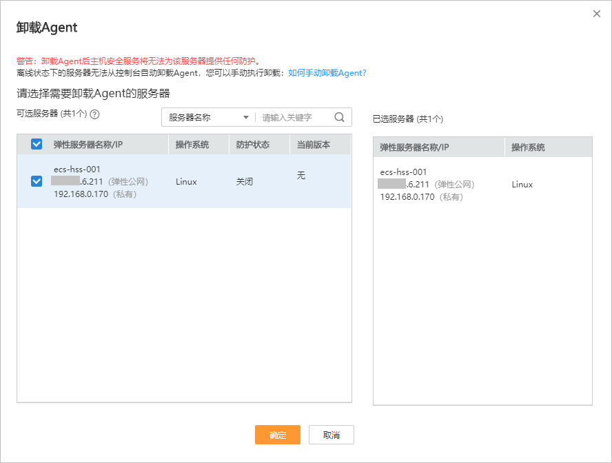The height and width of the screenshot is (463, 612).
Task: Click the 操作系统 header in selected servers table
Action: (x=529, y=147)
